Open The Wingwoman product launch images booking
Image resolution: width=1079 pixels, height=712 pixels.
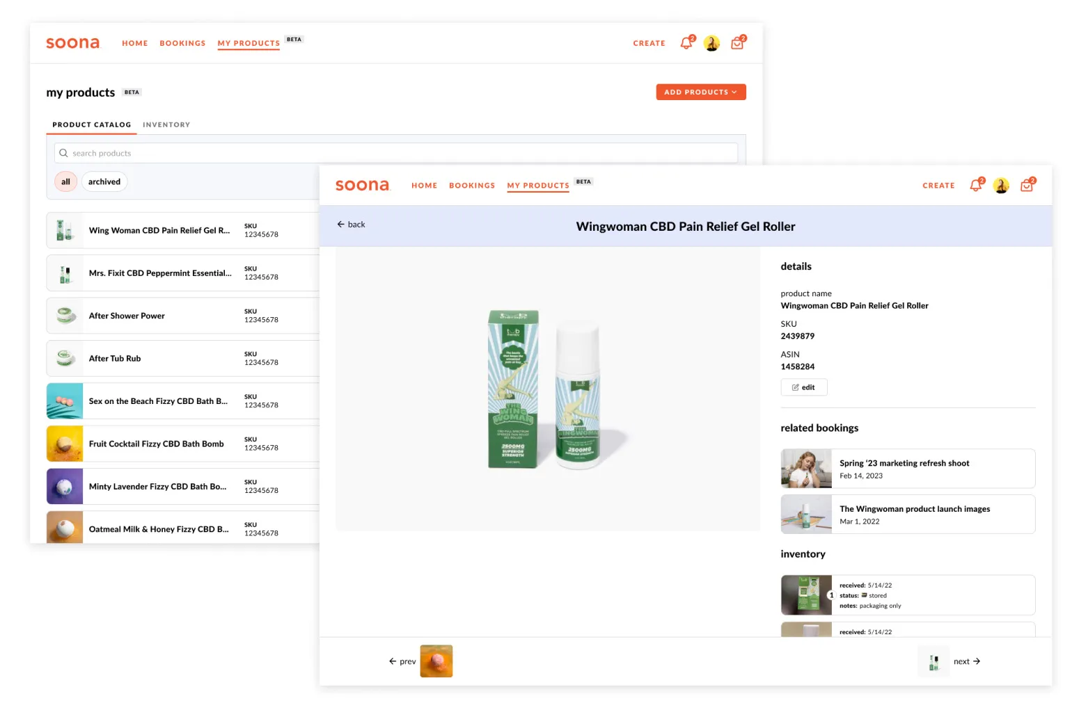click(908, 515)
